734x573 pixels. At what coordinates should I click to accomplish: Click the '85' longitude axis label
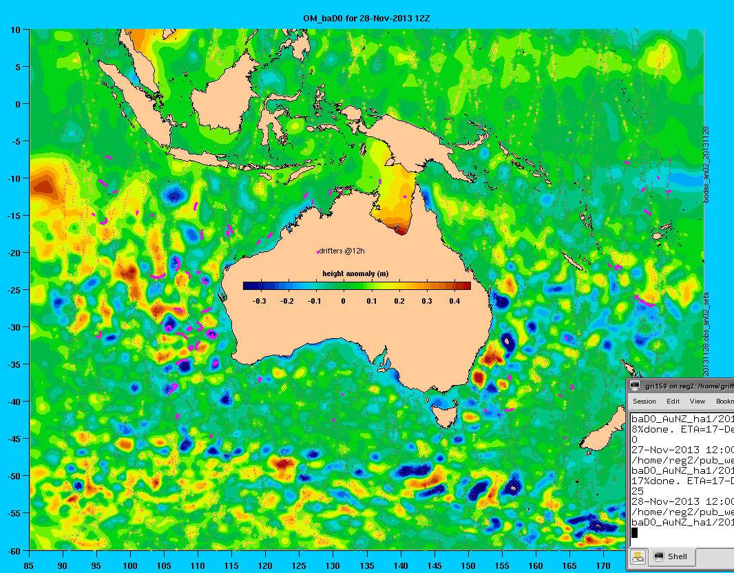pyautogui.click(x=28, y=565)
